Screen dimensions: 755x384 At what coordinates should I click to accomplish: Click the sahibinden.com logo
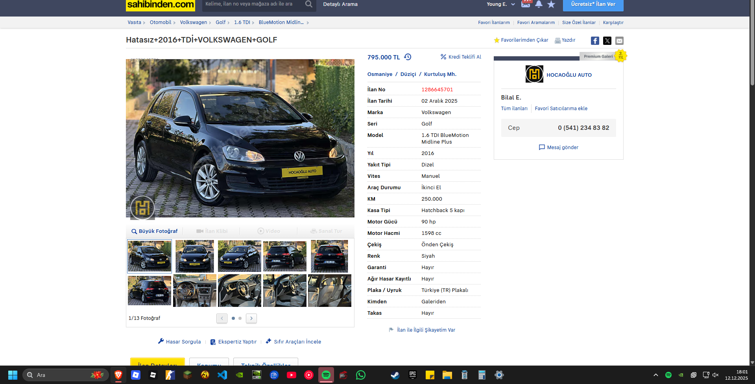pyautogui.click(x=161, y=5)
